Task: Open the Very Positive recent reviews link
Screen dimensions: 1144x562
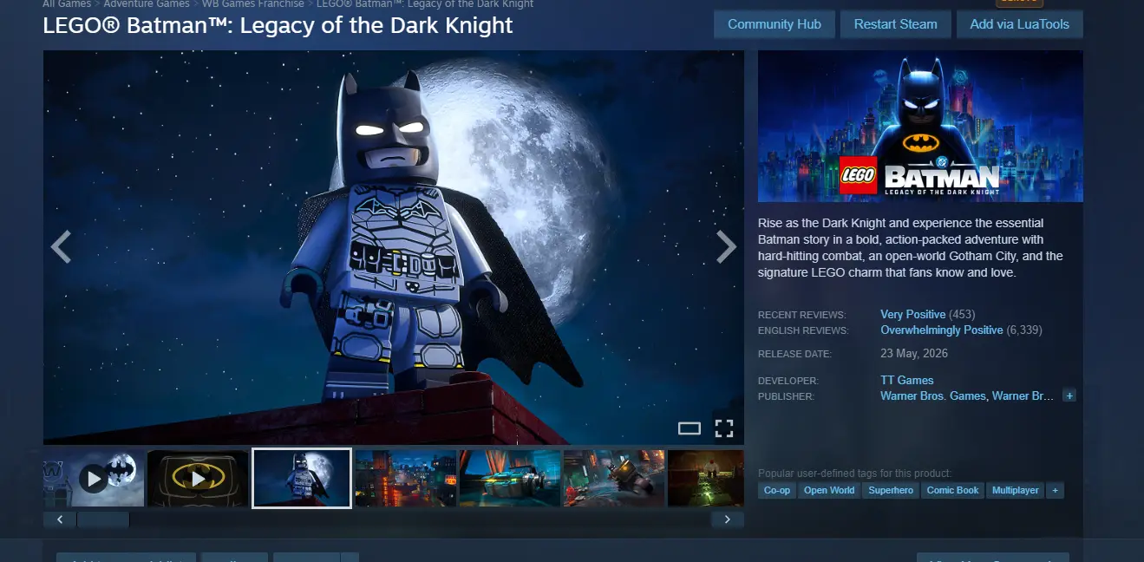Action: 912,314
